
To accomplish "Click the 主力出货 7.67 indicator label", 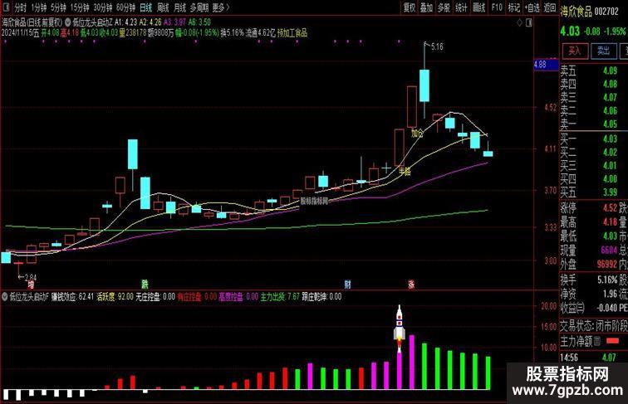I will [x=280, y=297].
